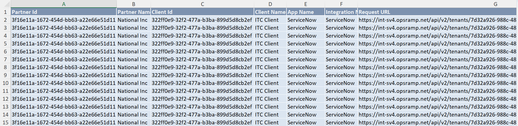Click the 'Integration' header cell

[x=341, y=12]
